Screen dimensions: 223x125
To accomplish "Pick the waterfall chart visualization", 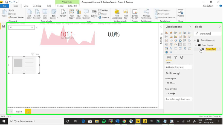I will point(167,40).
